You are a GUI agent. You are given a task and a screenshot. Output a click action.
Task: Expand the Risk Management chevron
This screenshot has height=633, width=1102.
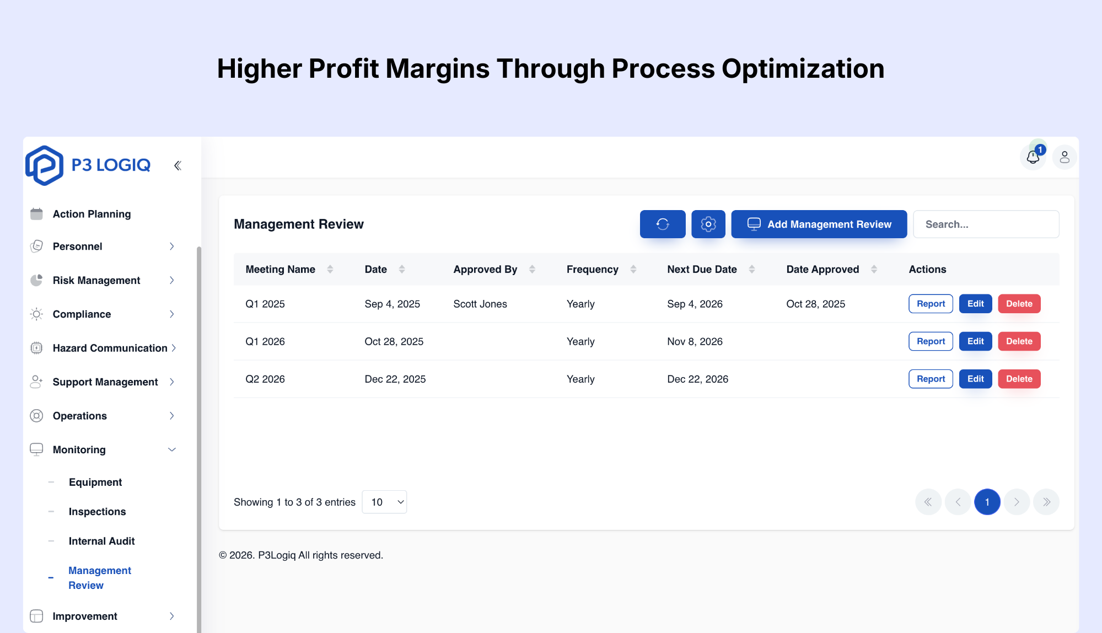tap(172, 280)
